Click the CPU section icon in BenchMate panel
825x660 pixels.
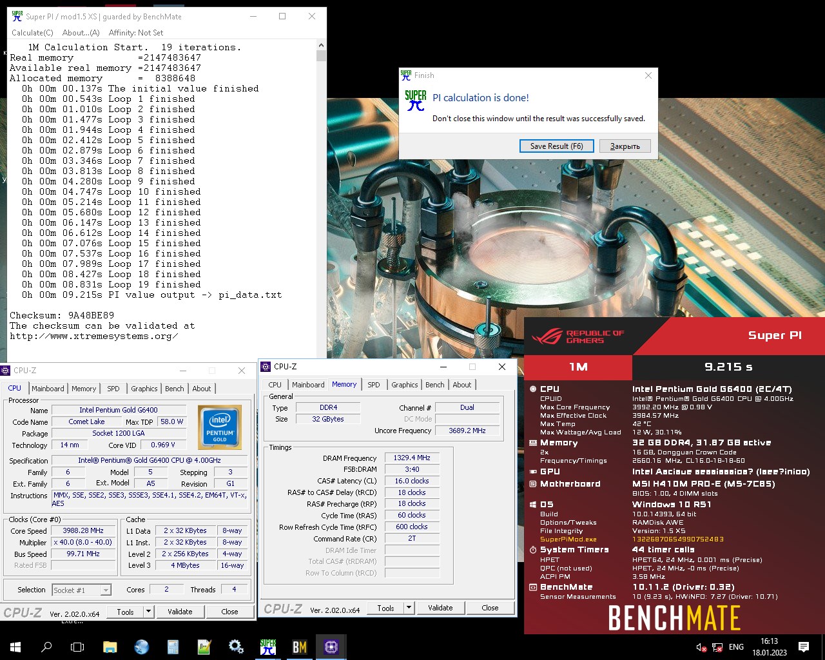click(533, 389)
